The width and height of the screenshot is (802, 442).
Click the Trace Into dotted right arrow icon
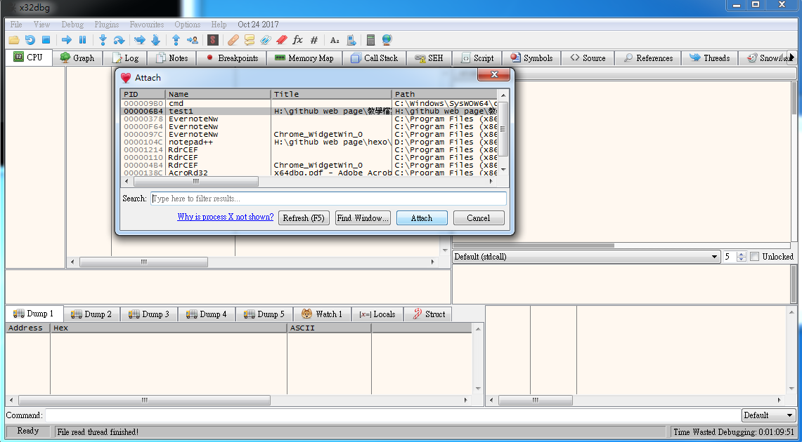pos(140,40)
